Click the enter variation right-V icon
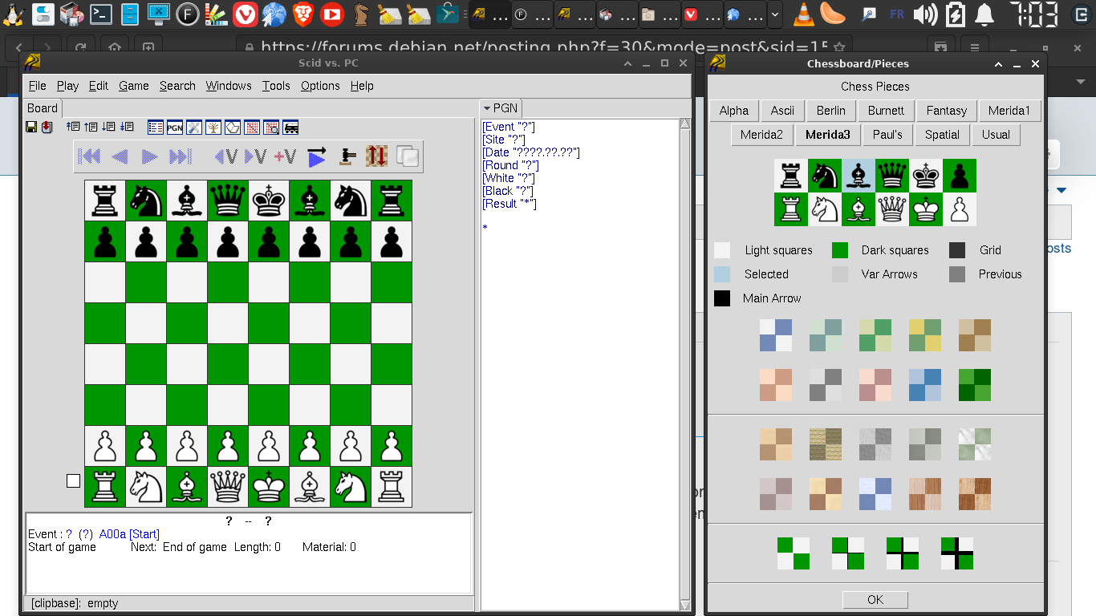 point(255,156)
